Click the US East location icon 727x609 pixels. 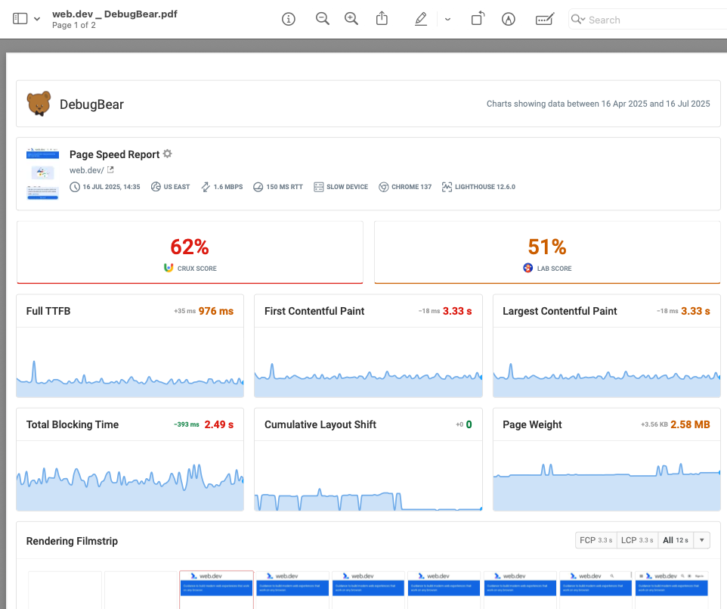(156, 187)
